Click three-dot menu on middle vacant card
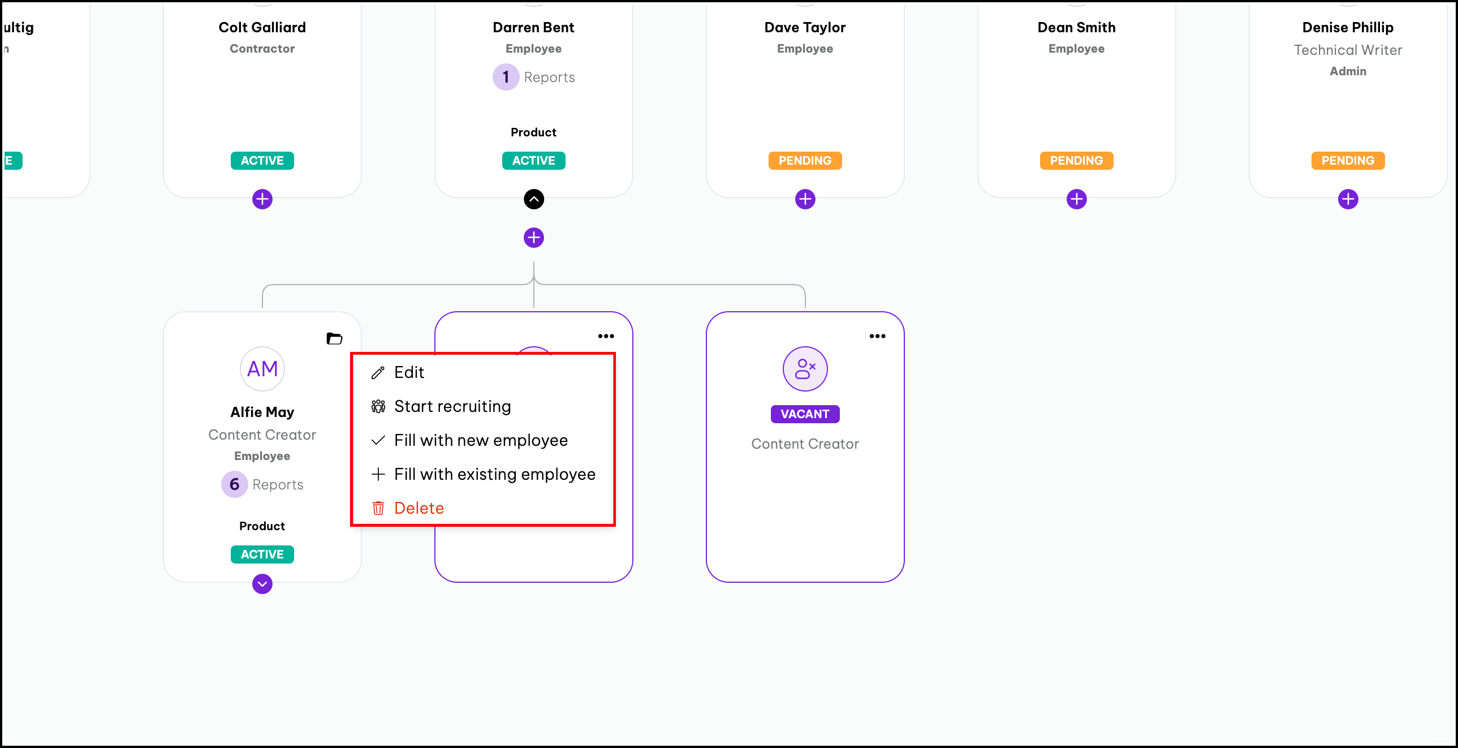1458x748 pixels. (x=606, y=336)
